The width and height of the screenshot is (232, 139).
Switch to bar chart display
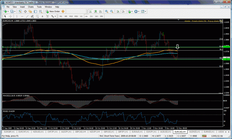91,11
